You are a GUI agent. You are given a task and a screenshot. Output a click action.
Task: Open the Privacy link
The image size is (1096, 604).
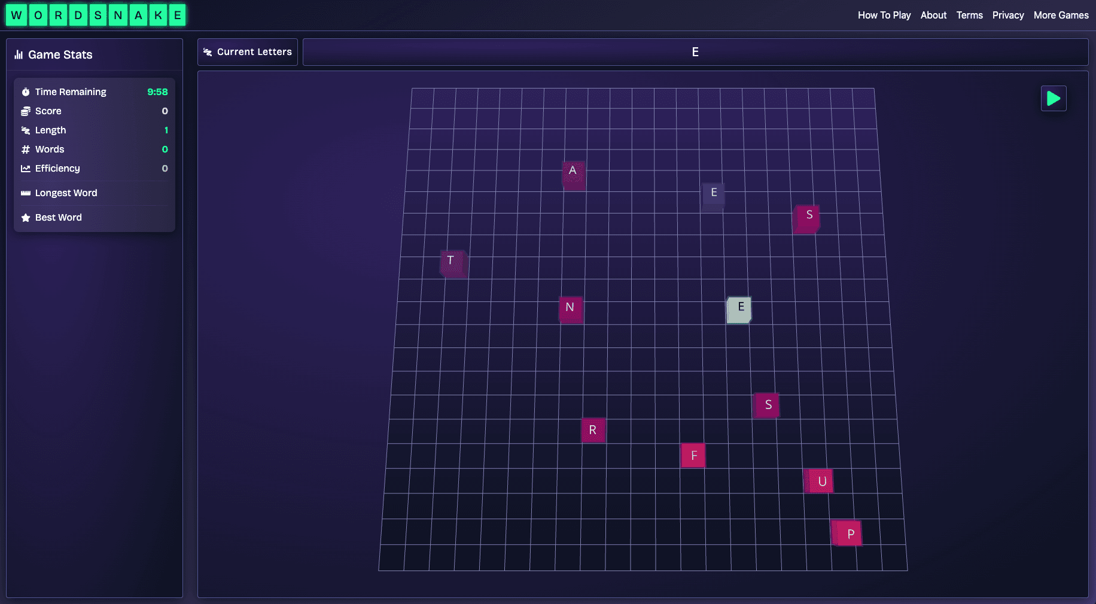(1007, 15)
